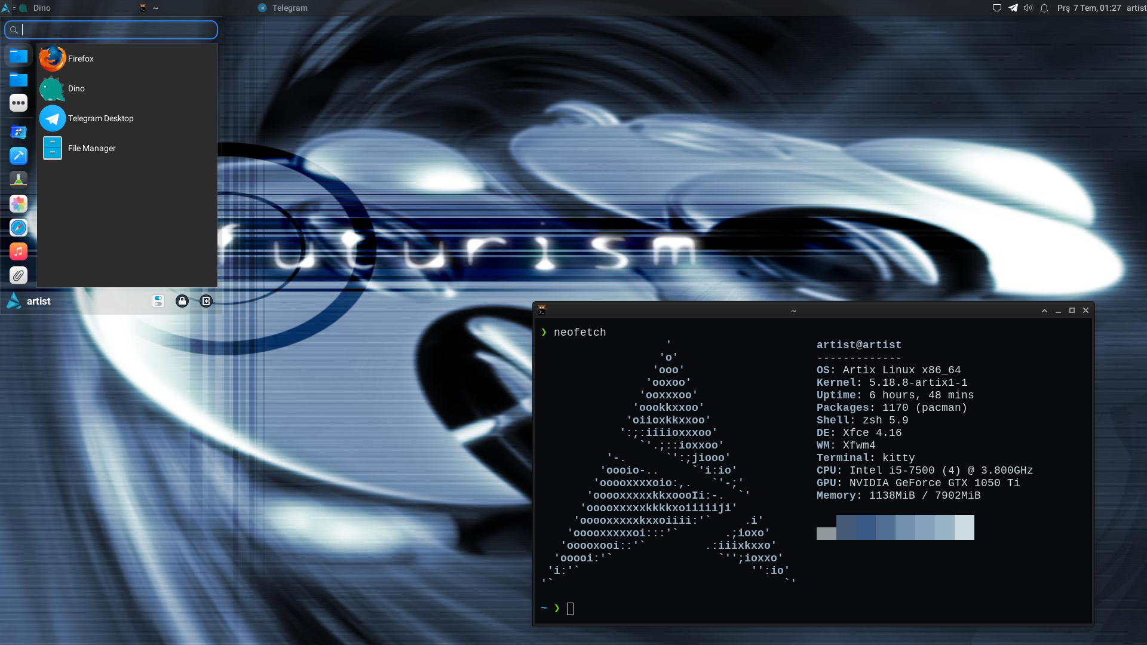
Task: Click the Uptime: 6 hours, 48 mins line
Action: 895,395
